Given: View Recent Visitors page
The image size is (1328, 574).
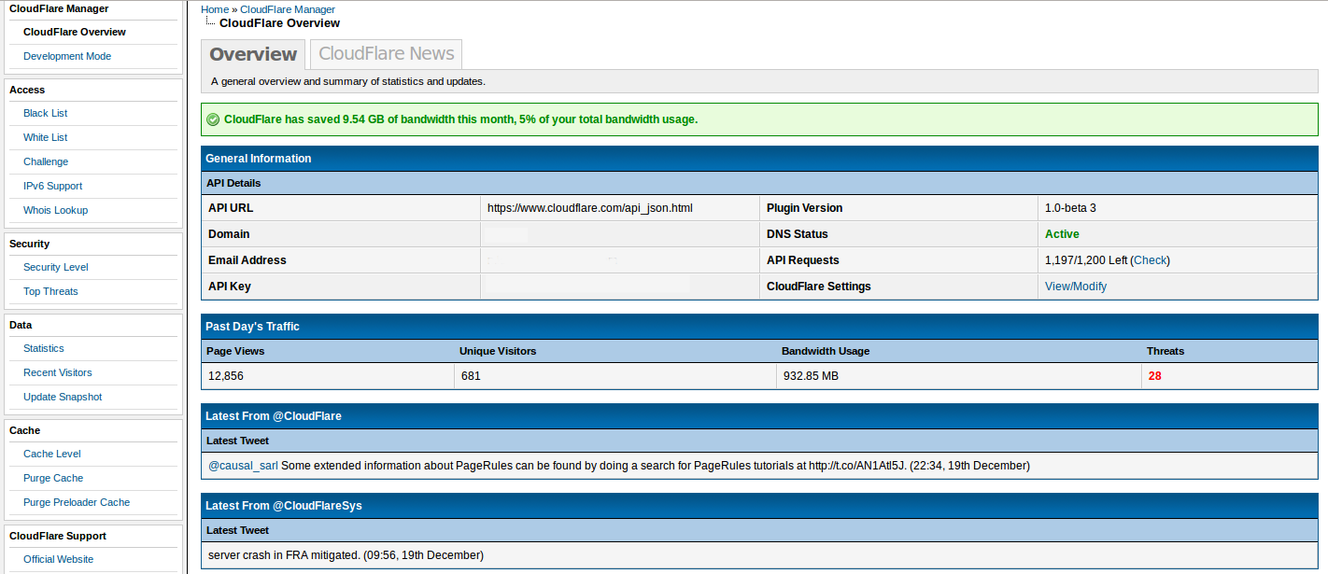Looking at the screenshot, I should click(58, 372).
